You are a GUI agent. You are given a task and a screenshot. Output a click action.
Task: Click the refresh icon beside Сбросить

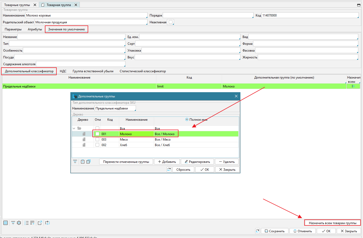pos(169,169)
